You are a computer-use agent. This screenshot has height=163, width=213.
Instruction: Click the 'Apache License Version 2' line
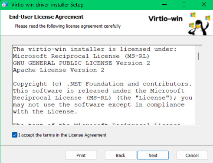59,70
